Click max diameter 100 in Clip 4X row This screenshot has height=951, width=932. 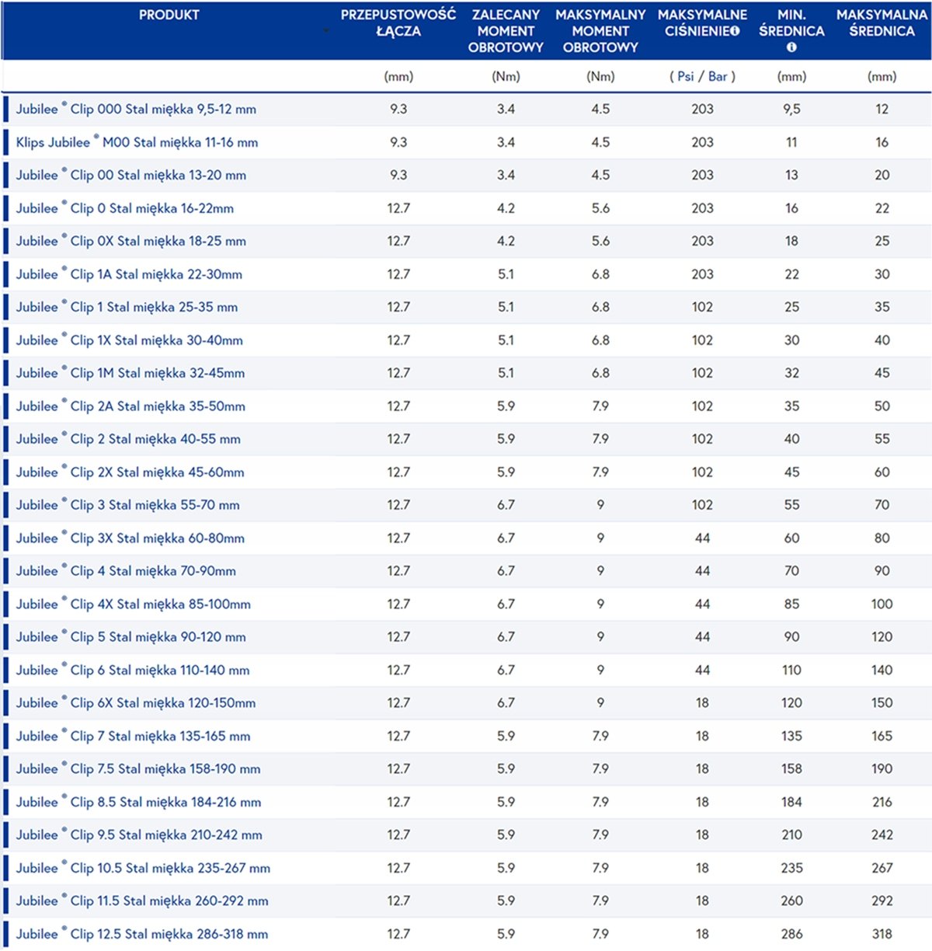882,604
